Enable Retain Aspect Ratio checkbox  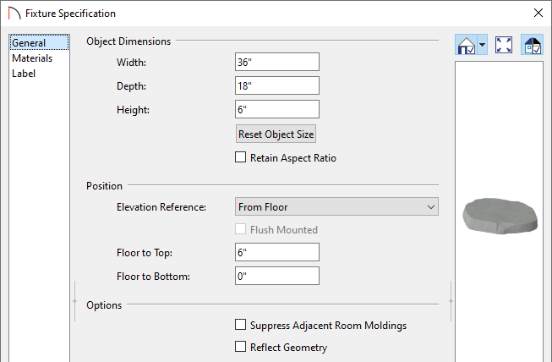tap(240, 157)
